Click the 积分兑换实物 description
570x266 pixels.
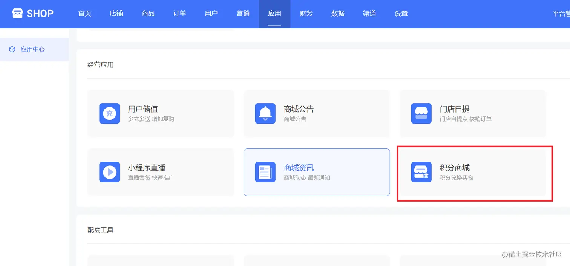point(457,177)
